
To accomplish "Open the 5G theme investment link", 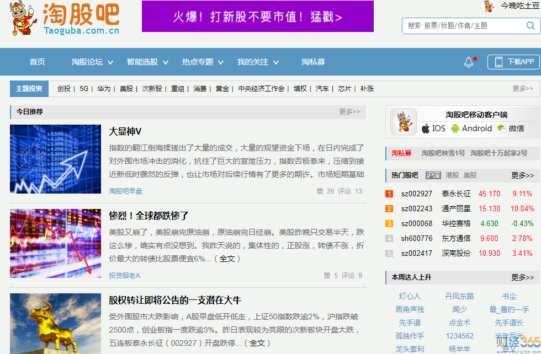I will pos(84,88).
